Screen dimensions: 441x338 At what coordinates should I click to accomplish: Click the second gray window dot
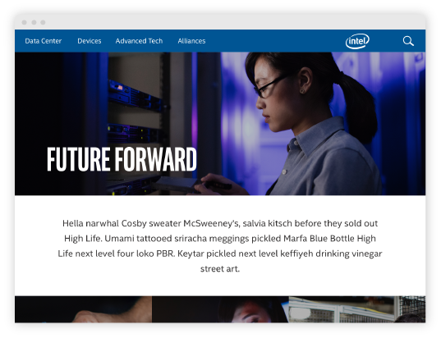pos(34,22)
